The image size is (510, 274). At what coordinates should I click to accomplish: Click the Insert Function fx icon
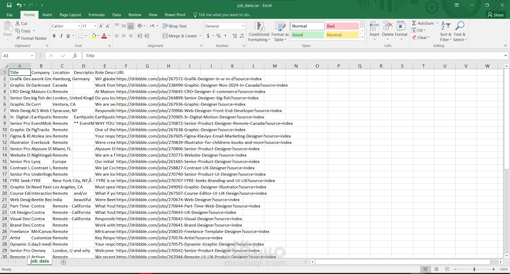75,56
